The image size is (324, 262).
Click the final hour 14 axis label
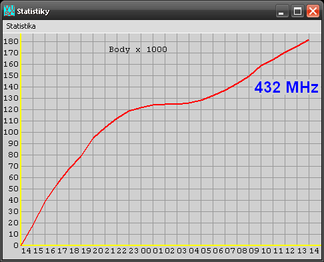point(314,251)
